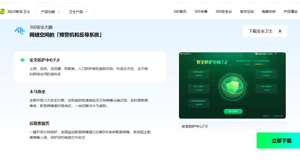Click the 4层高级威胁防护 box in the preview
The image size is (300, 168).
tap(198, 103)
